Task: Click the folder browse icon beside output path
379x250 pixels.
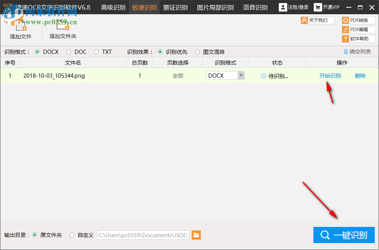Action: [196, 235]
